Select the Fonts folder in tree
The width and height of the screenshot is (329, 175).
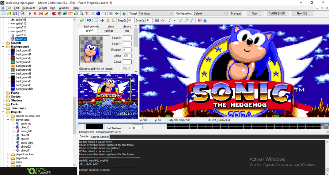coord(15,104)
